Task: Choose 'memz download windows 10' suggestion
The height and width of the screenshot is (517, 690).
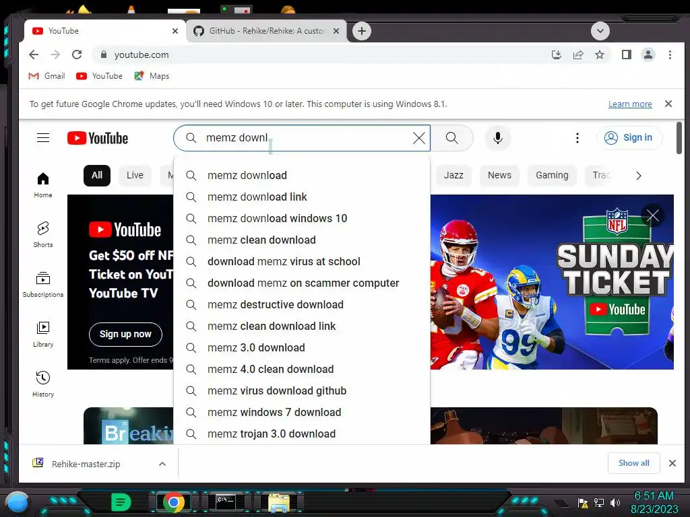Action: point(302,219)
